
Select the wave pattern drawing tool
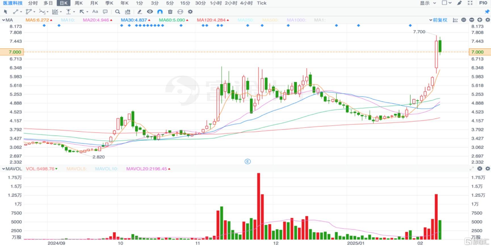point(42,12)
